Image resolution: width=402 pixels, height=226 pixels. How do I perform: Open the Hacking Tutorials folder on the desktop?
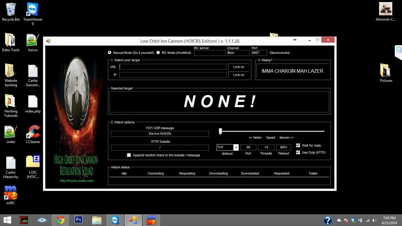point(11,106)
